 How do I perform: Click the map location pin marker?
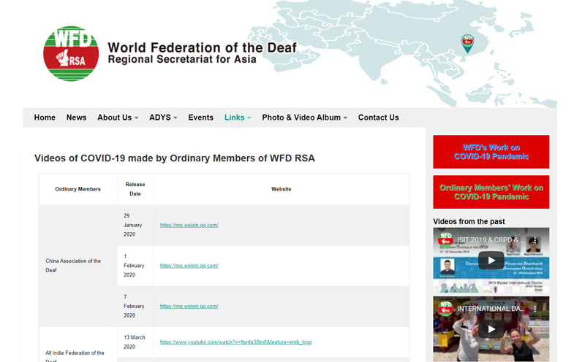467,44
